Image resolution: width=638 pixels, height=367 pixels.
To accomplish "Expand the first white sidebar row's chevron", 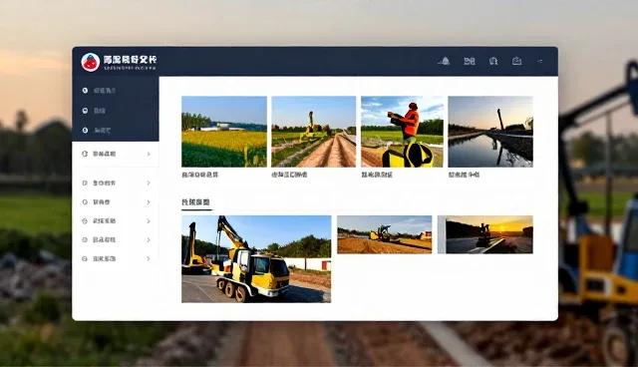I will click(x=149, y=154).
